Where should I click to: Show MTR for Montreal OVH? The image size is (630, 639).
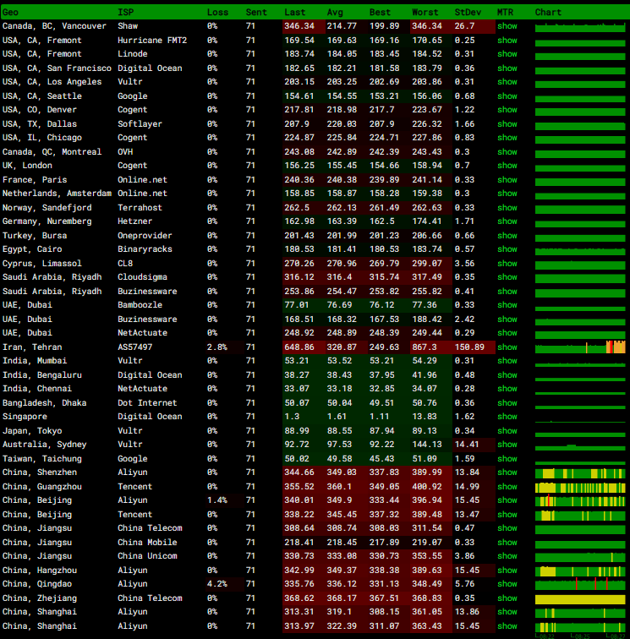(507, 152)
